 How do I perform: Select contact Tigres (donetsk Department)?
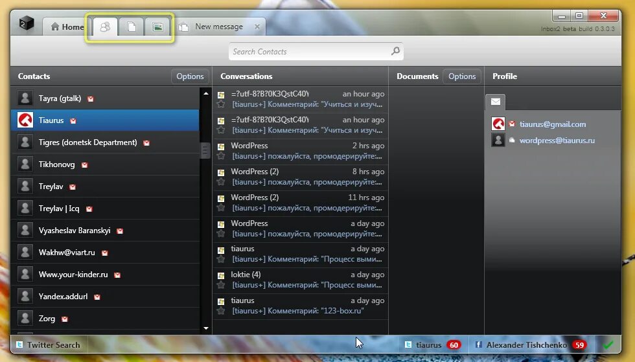[105, 142]
